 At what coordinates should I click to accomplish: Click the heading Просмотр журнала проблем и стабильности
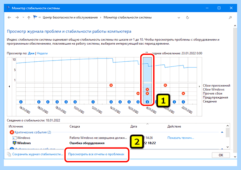coord(69,31)
